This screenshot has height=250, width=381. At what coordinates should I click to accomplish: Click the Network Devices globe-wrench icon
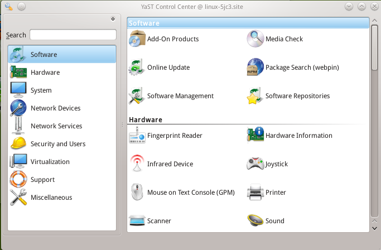point(18,108)
